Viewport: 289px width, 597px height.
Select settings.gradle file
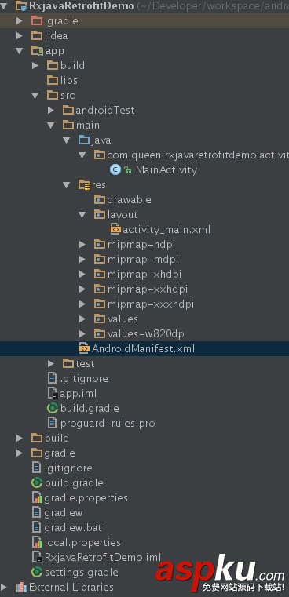tap(81, 572)
